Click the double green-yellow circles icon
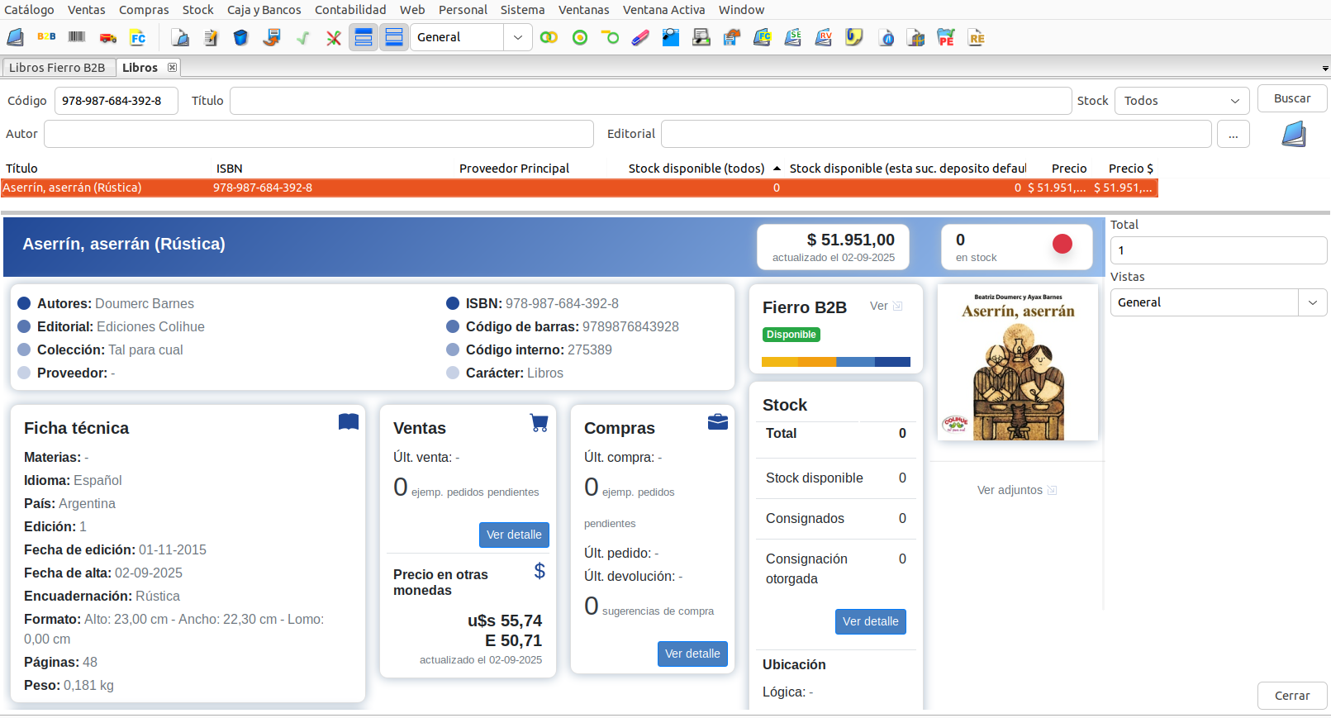 pyautogui.click(x=549, y=37)
